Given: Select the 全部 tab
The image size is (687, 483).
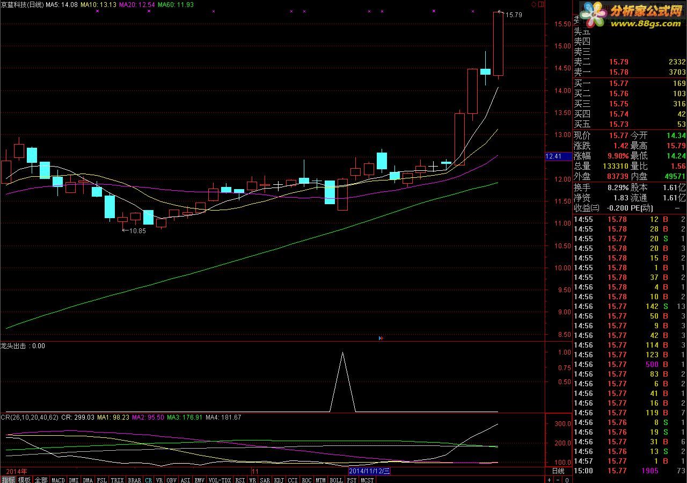Looking at the screenshot, I should point(41,479).
